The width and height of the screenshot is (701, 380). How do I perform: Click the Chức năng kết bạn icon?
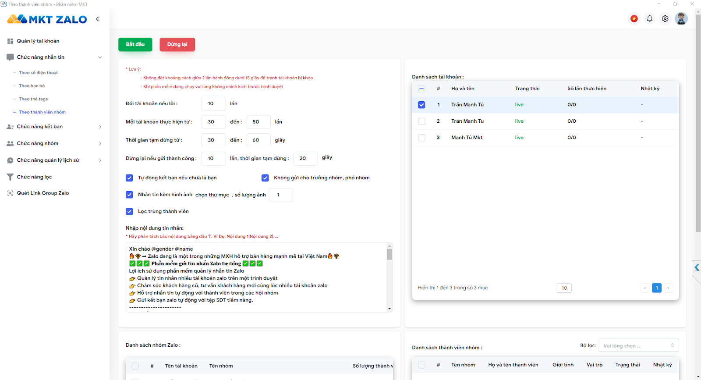point(10,127)
